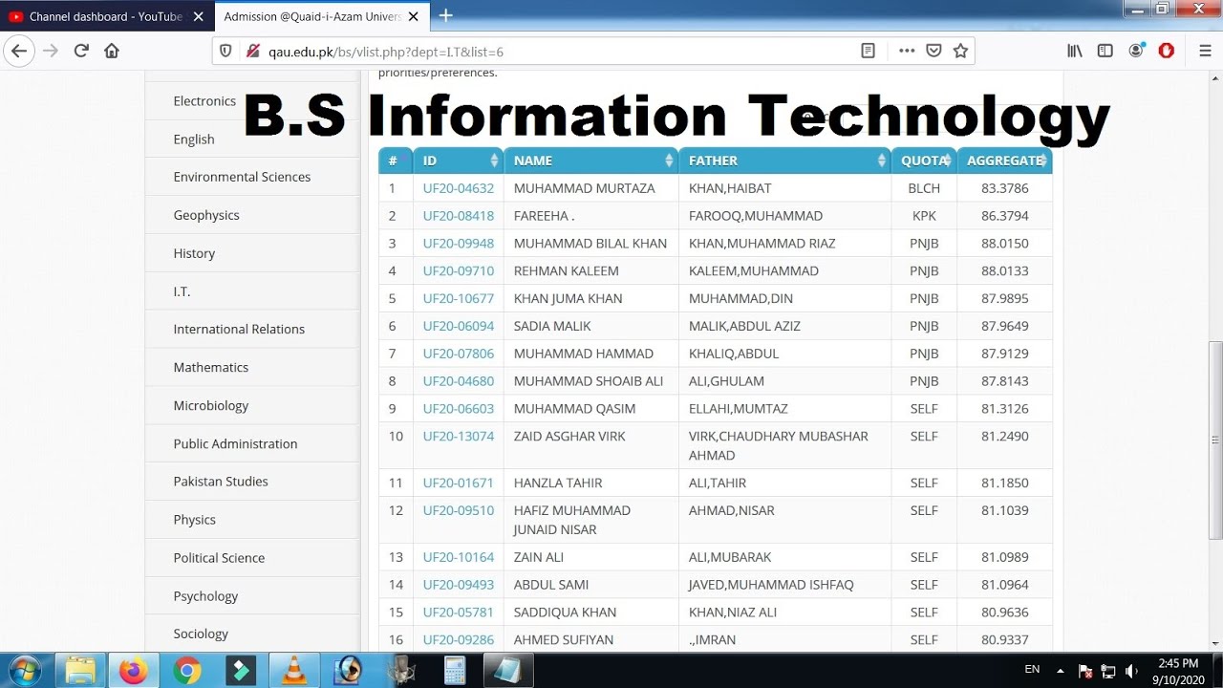Open applicant link UF20-09286
The width and height of the screenshot is (1223, 688).
point(459,639)
